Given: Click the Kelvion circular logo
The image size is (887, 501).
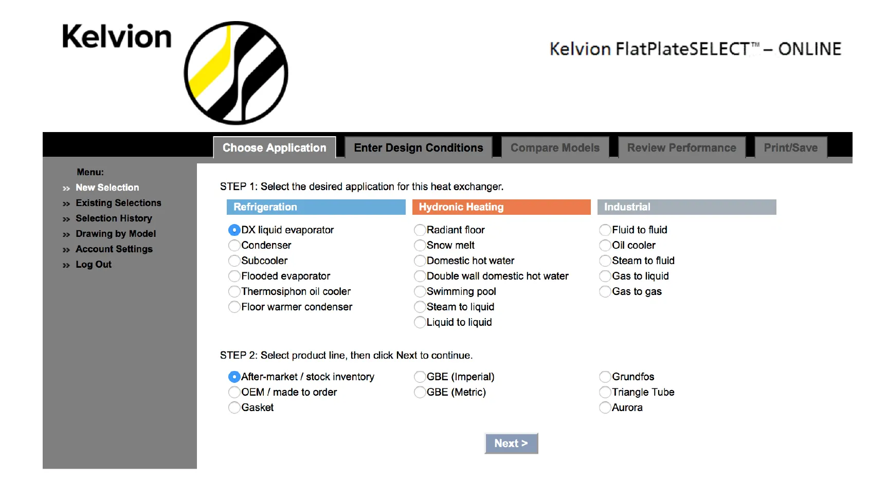Looking at the screenshot, I should (236, 73).
